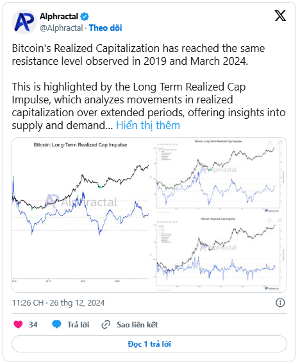
Task: Expand tweet text with Hiển thị thêm
Action: pyautogui.click(x=148, y=125)
